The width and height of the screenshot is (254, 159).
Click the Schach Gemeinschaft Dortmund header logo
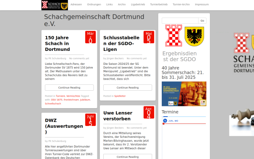point(55,5)
